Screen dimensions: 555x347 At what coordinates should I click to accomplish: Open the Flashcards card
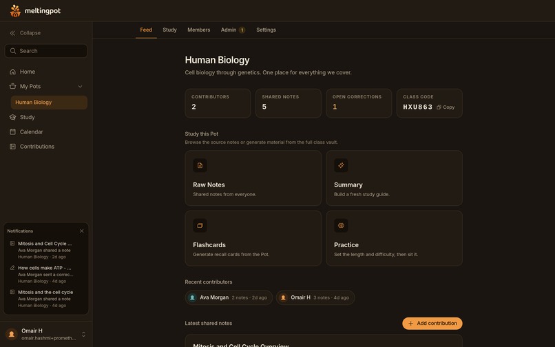pyautogui.click(x=253, y=238)
